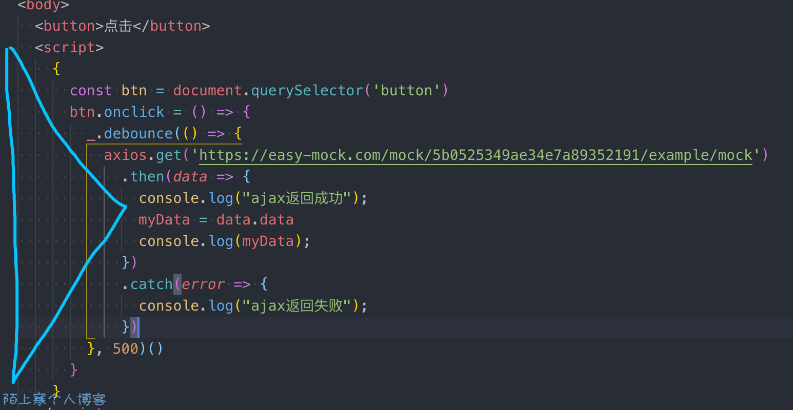Image resolution: width=793 pixels, height=410 pixels.
Task: Click 'axios' before .get
Action: coord(126,155)
